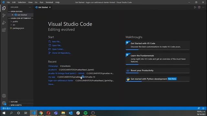
Task: Open the Extensions view
Action: pyautogui.click(x=4, y=30)
